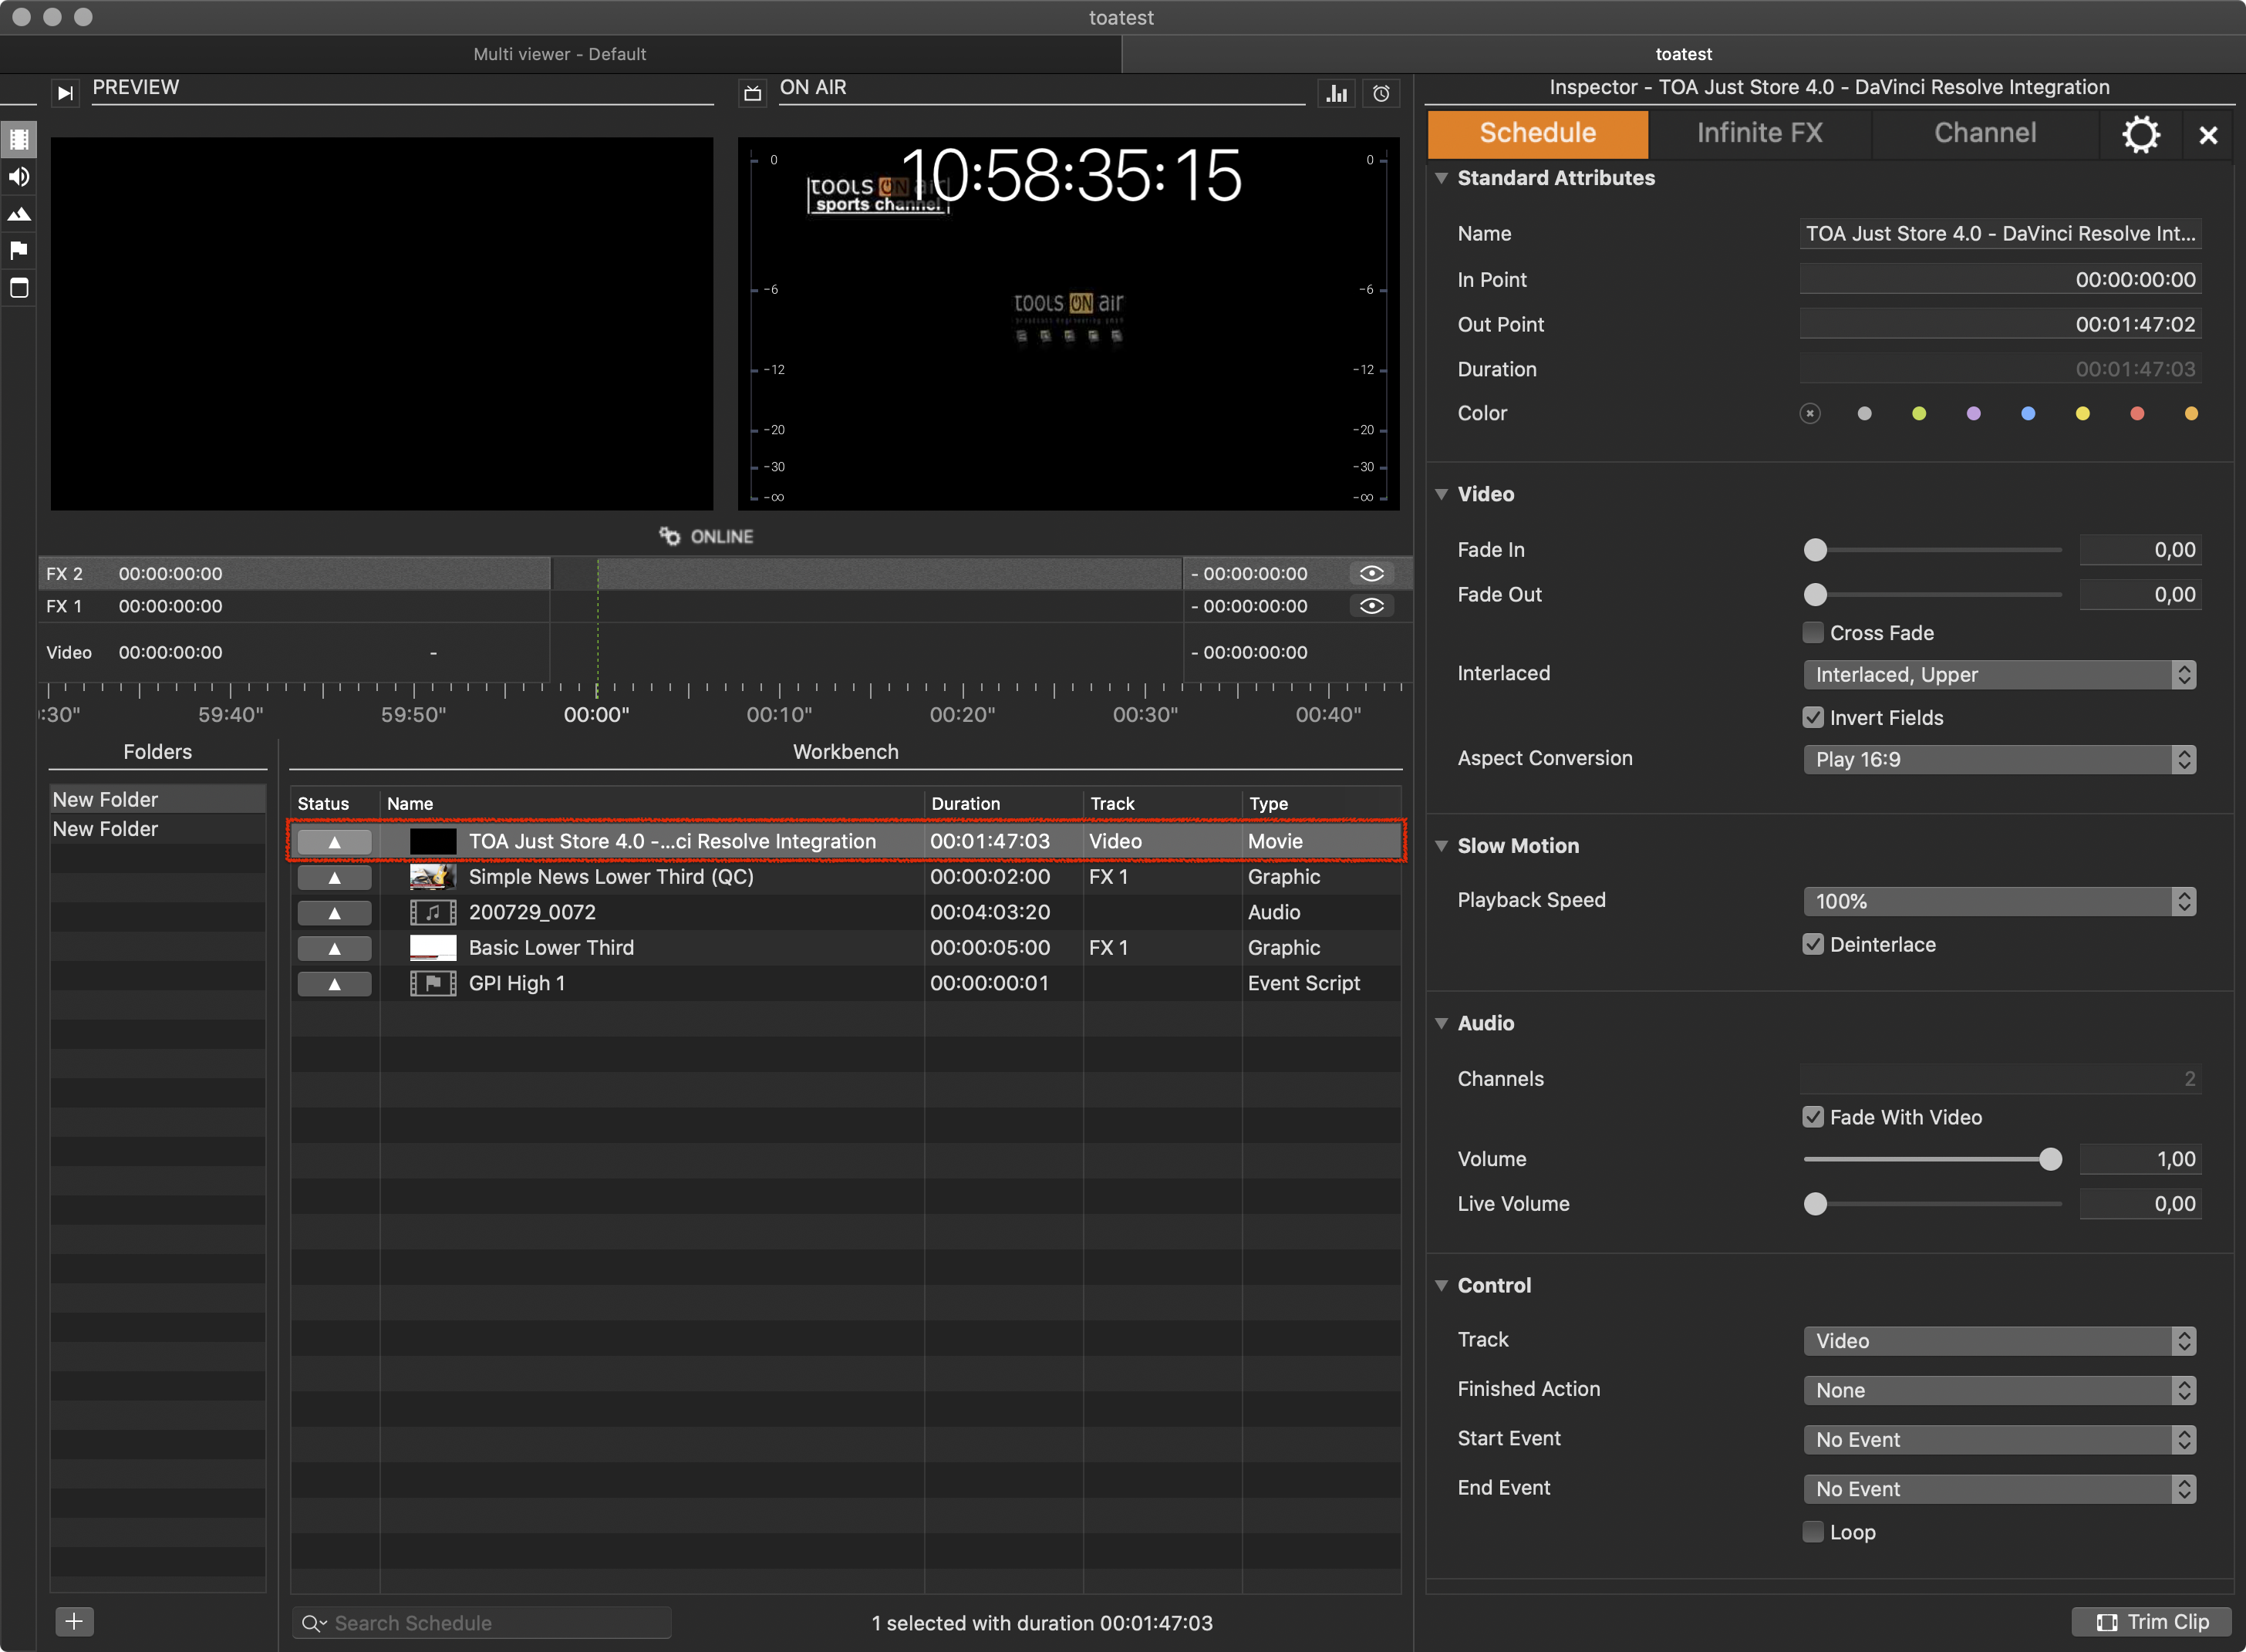The width and height of the screenshot is (2246, 1652).
Task: Click the search magnifier icon
Action: click(314, 1623)
